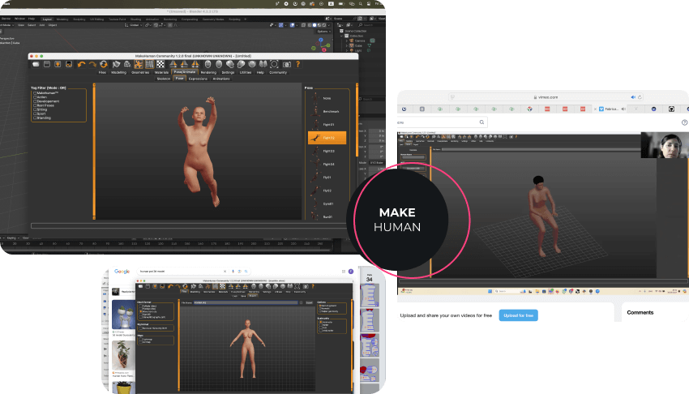Collapse the Collection in Blender outliner

point(342,36)
